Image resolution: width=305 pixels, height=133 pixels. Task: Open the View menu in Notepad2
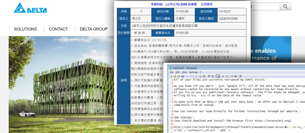tap(184, 72)
